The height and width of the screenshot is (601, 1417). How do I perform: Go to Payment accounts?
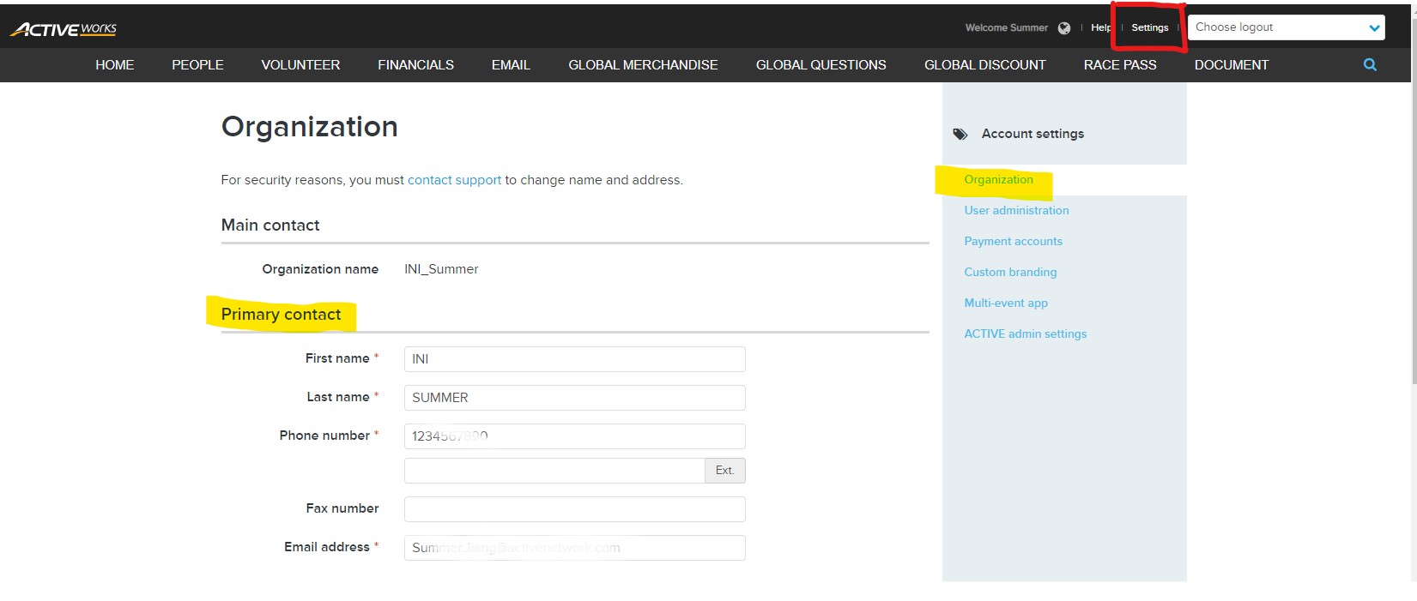(x=1013, y=241)
